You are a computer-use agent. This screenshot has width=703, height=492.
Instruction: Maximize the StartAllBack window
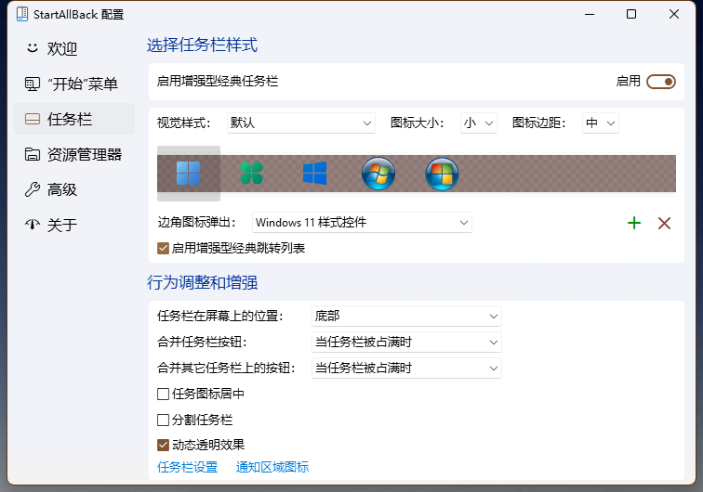(631, 14)
